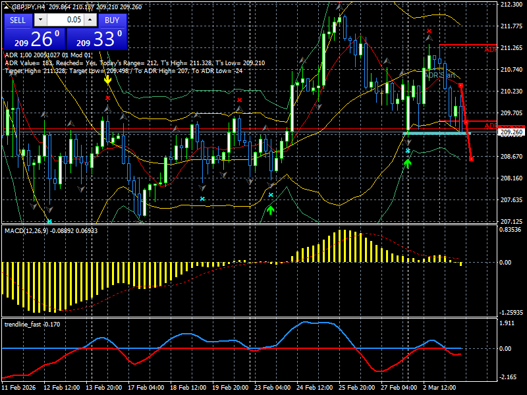Select the yellow down arrow signal
Image resolution: width=527 pixels, height=395 pixels.
(x=107, y=80)
